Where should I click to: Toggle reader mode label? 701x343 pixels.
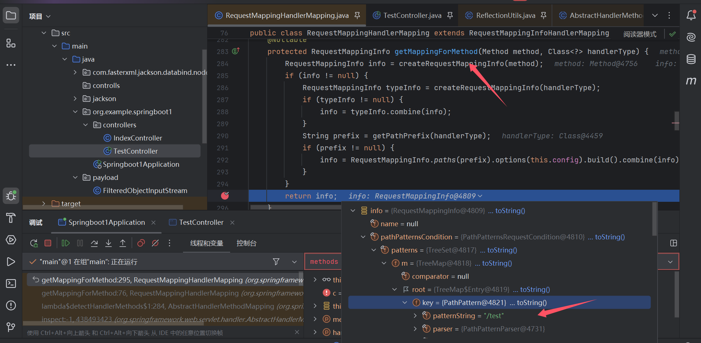pos(640,34)
